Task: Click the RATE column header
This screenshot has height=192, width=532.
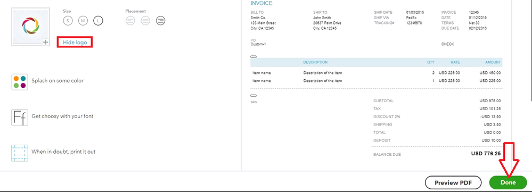Action: coord(455,62)
